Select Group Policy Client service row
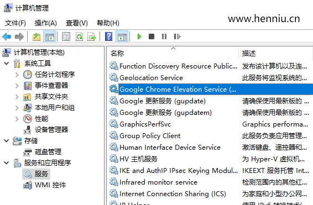This screenshot has width=313, height=205. [x=211, y=135]
